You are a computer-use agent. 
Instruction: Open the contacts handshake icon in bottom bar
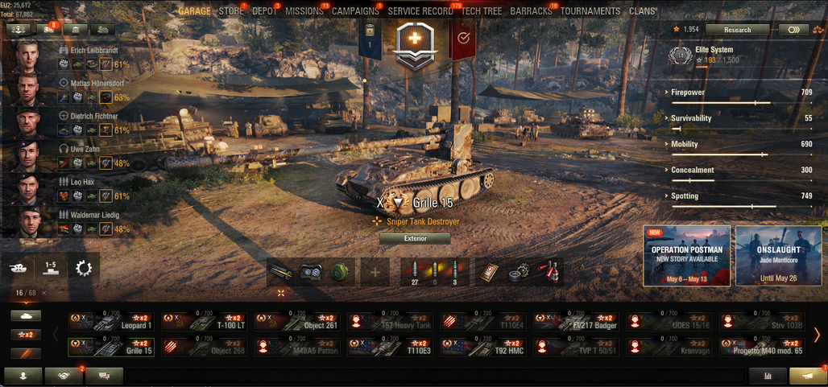click(64, 376)
